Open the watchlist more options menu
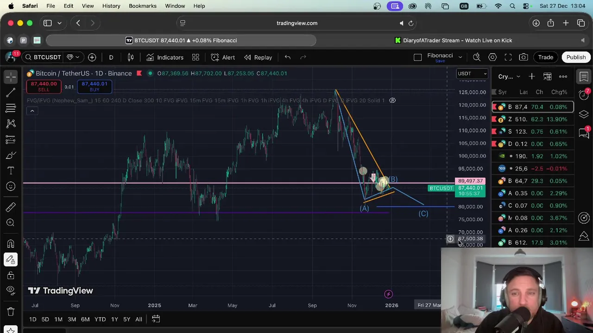 563,76
